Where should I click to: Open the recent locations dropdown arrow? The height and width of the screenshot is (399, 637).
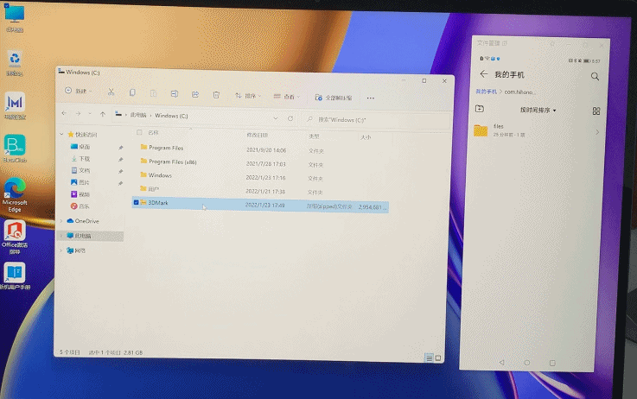90,114
